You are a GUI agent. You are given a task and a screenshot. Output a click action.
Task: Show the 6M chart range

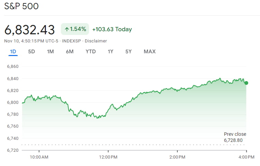(70, 52)
